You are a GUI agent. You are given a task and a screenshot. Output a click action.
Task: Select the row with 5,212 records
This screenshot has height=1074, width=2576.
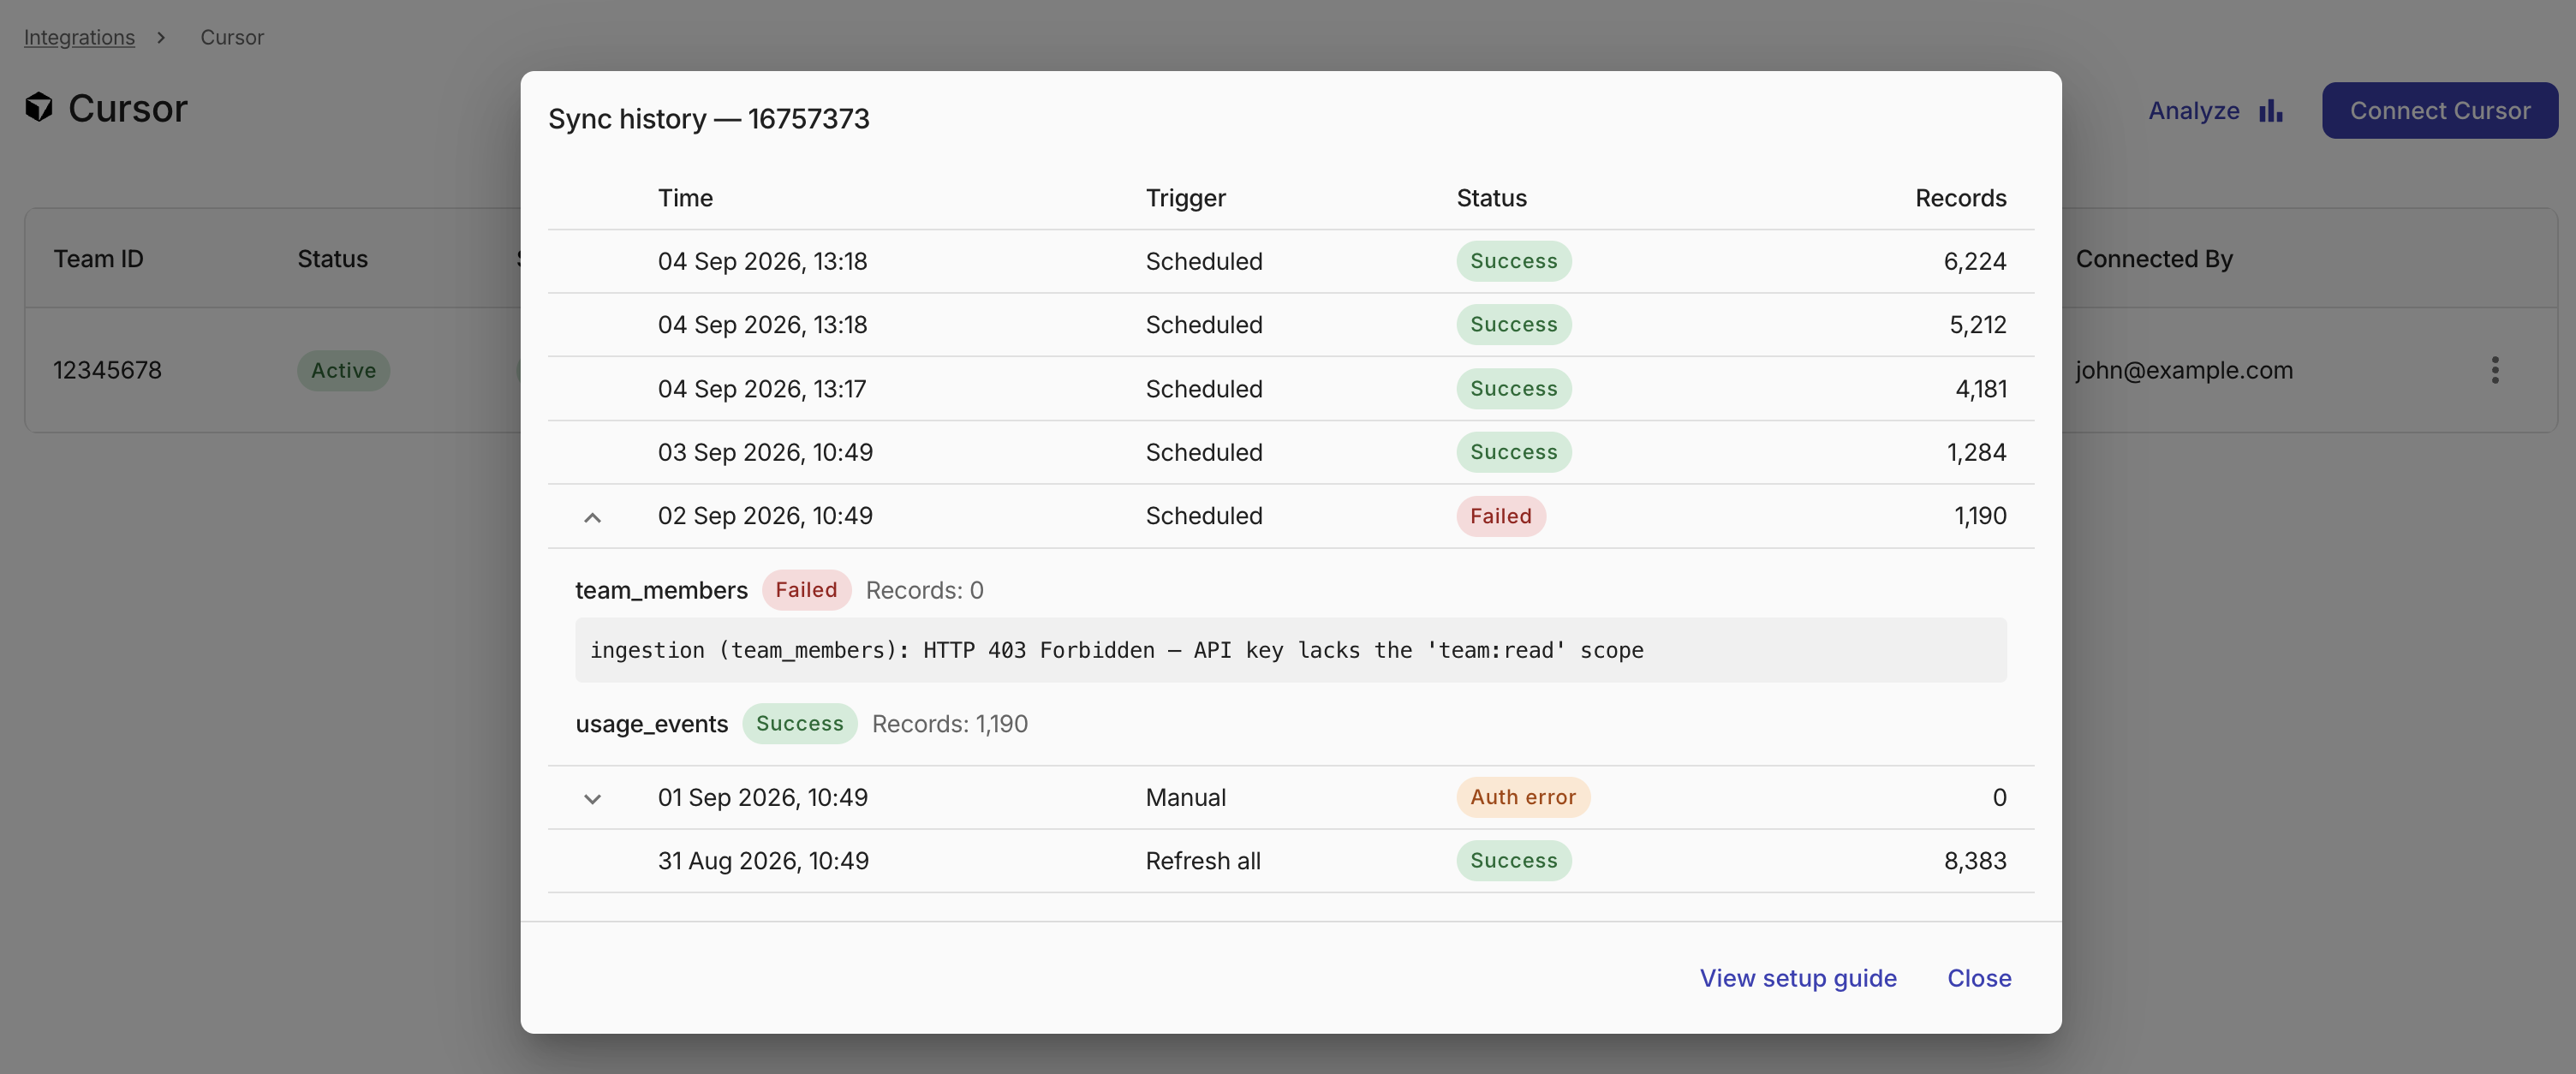(1291, 324)
